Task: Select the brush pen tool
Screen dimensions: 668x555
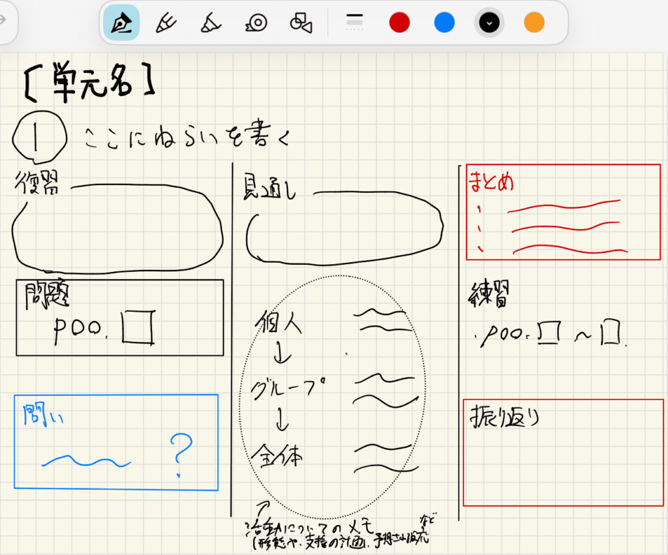Action: pos(166,23)
